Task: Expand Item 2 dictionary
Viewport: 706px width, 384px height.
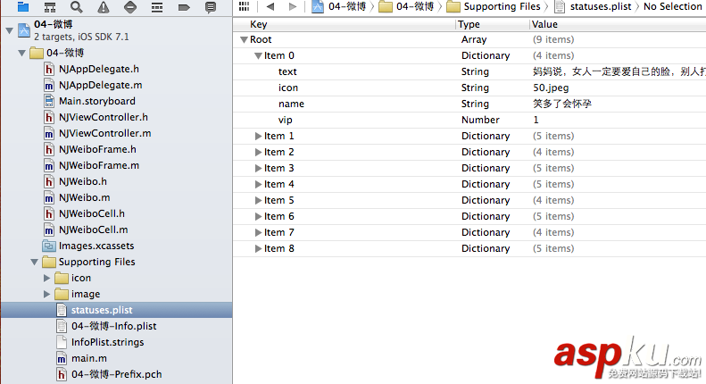Action: click(x=258, y=153)
